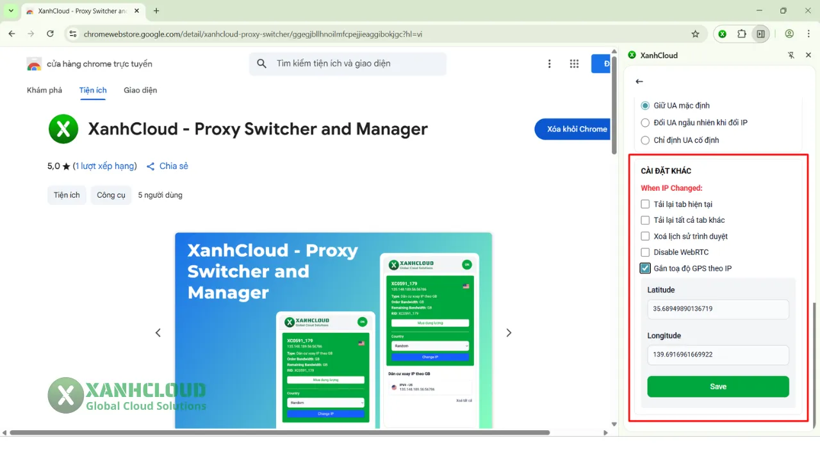Click the side panel vertical scrollbar
Image resolution: width=820 pixels, height=461 pixels.
coord(814,365)
